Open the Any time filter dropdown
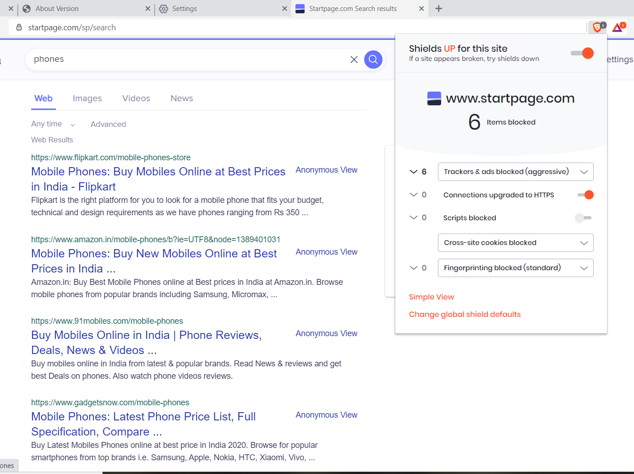This screenshot has height=474, width=634. (53, 124)
